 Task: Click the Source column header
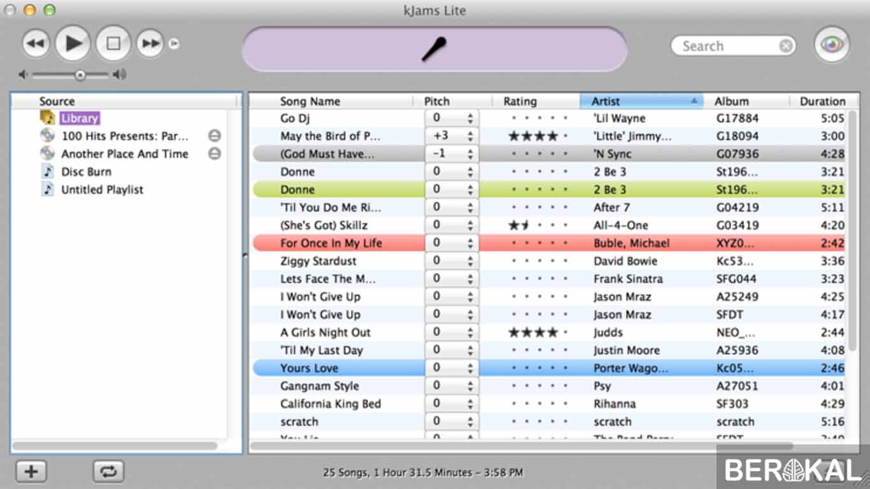[124, 101]
